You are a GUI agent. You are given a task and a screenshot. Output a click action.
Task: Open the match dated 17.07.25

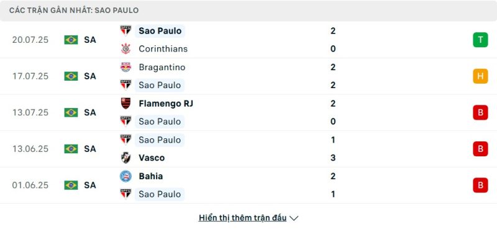248,76
